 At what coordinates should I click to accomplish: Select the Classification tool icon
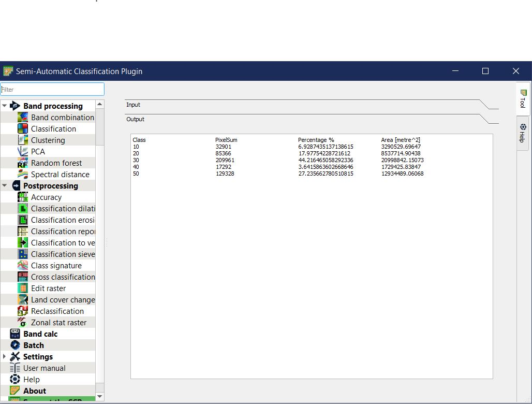tap(23, 129)
